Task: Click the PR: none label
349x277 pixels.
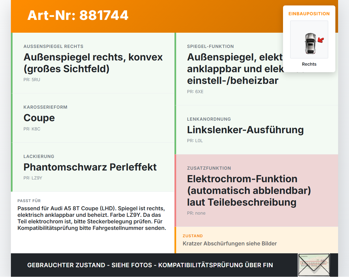Action: coord(196,213)
